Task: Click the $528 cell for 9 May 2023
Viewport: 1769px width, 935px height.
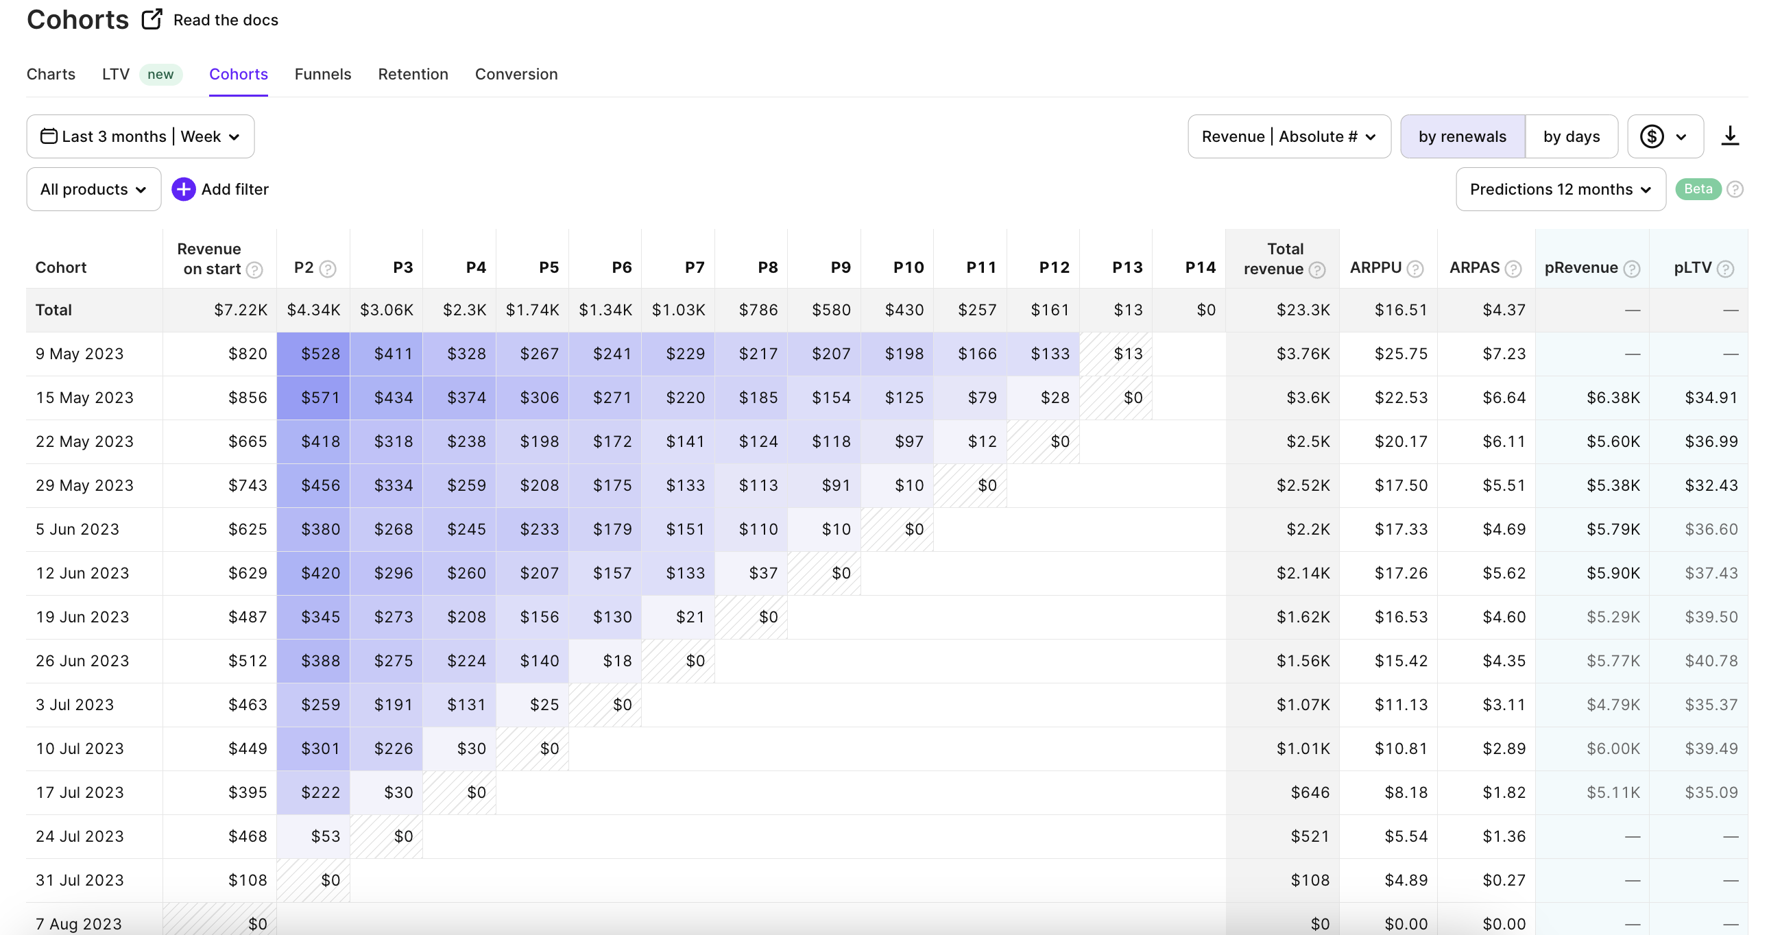Action: pyautogui.click(x=313, y=354)
